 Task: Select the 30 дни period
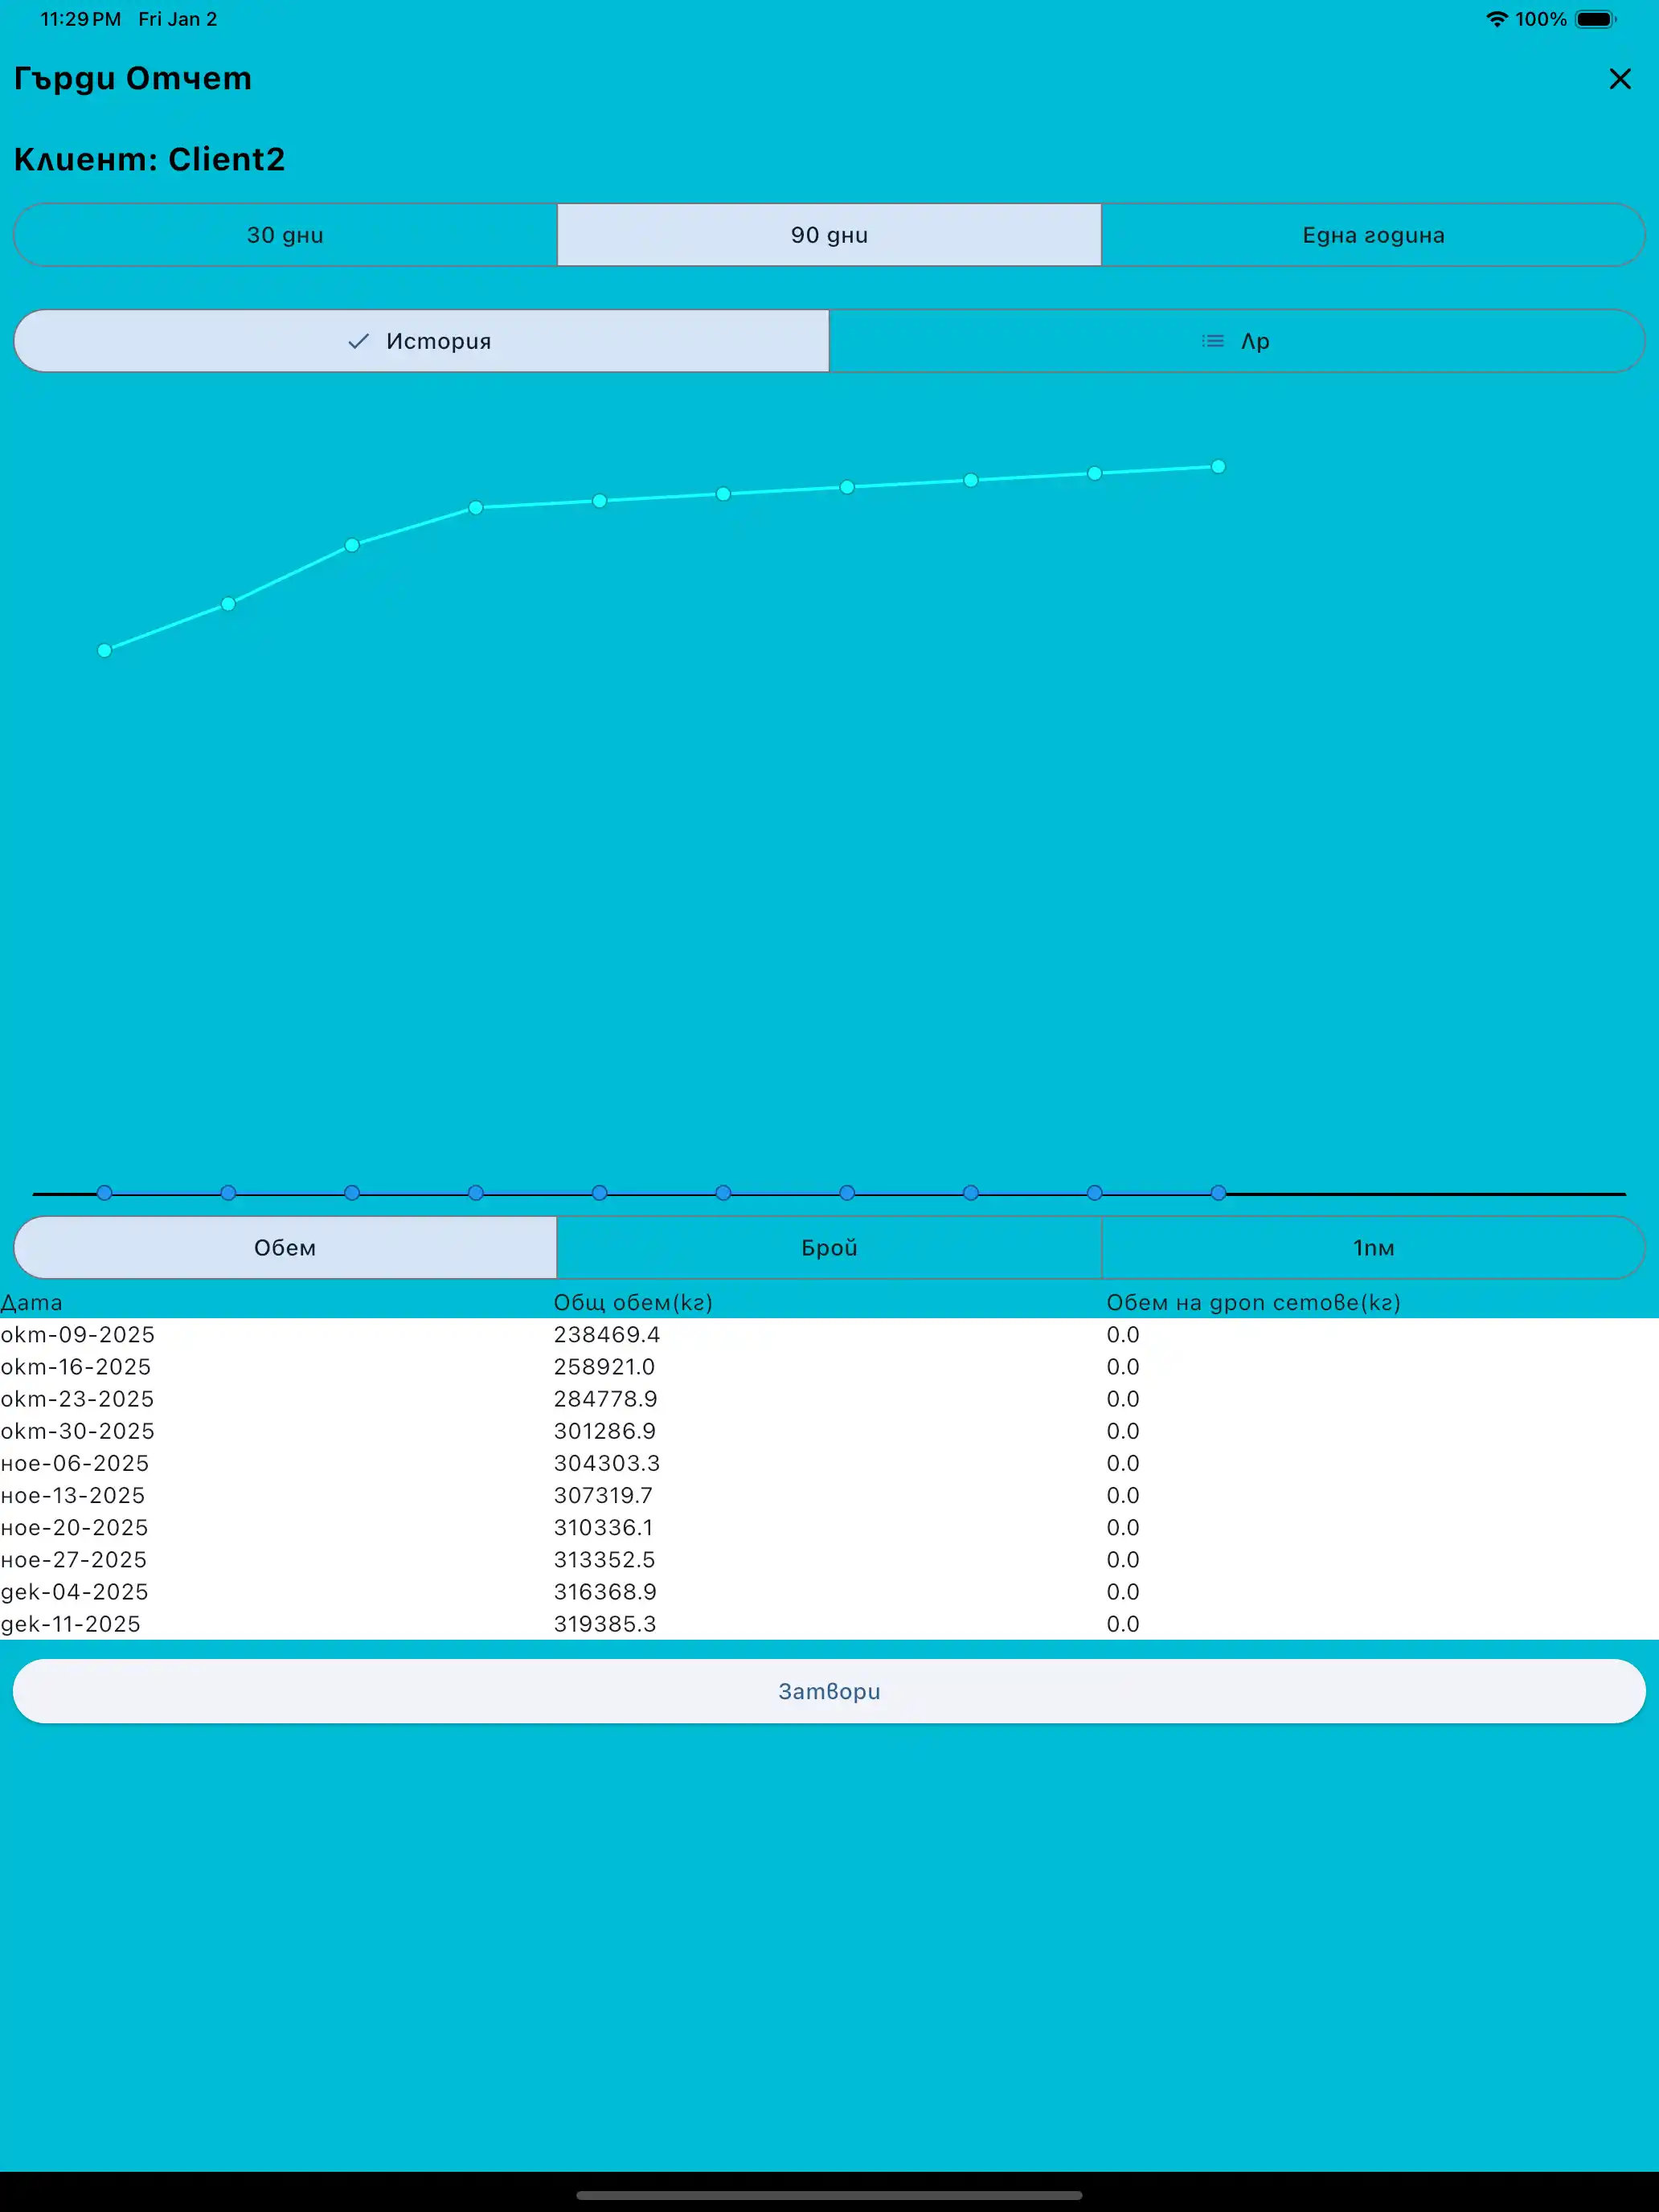click(285, 235)
